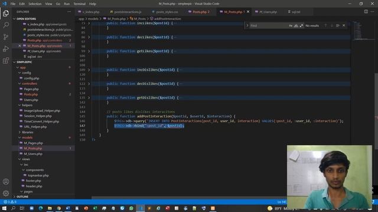Screen dimensions: 378x212
Task: Open the Accounts menu icon
Action: point(6,181)
